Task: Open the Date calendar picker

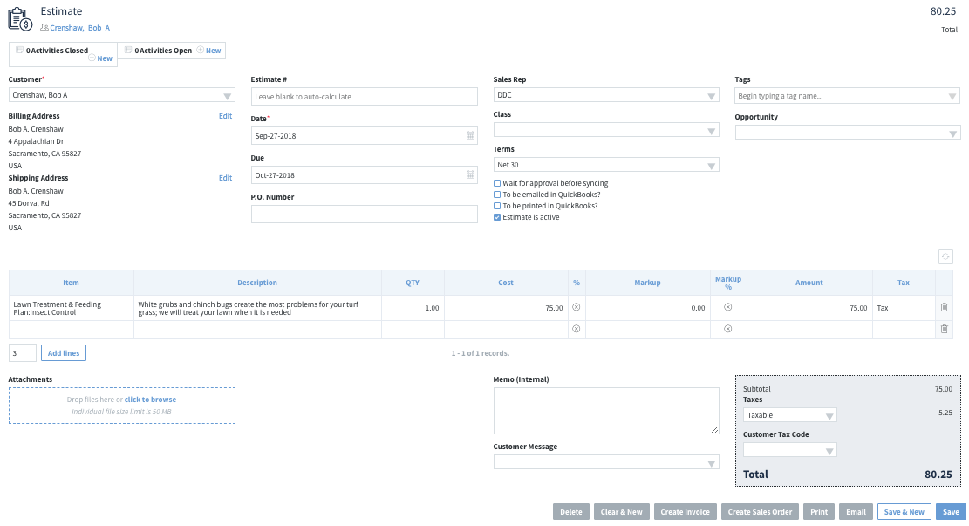Action: (x=469, y=135)
